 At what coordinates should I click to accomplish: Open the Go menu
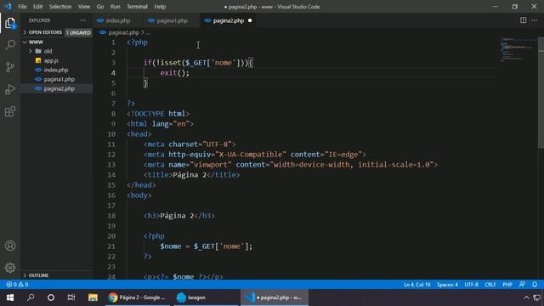point(100,7)
